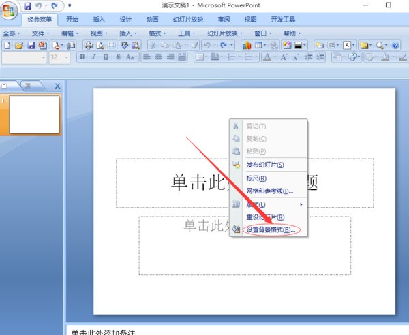Click the Arrange objects icon
The height and width of the screenshot is (335, 409).
[x=338, y=57]
